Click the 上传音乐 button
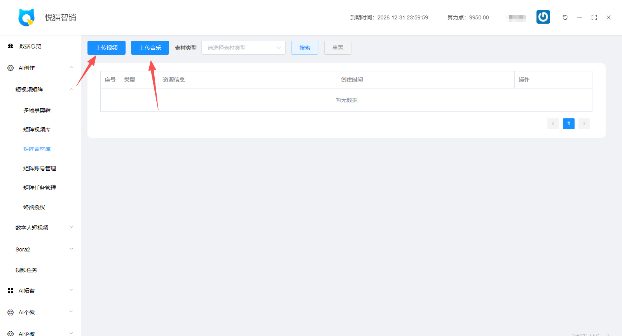 [x=150, y=48]
